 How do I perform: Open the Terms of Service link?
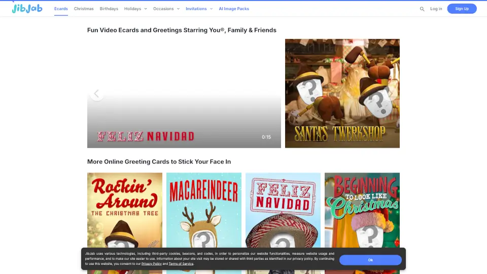click(181, 264)
